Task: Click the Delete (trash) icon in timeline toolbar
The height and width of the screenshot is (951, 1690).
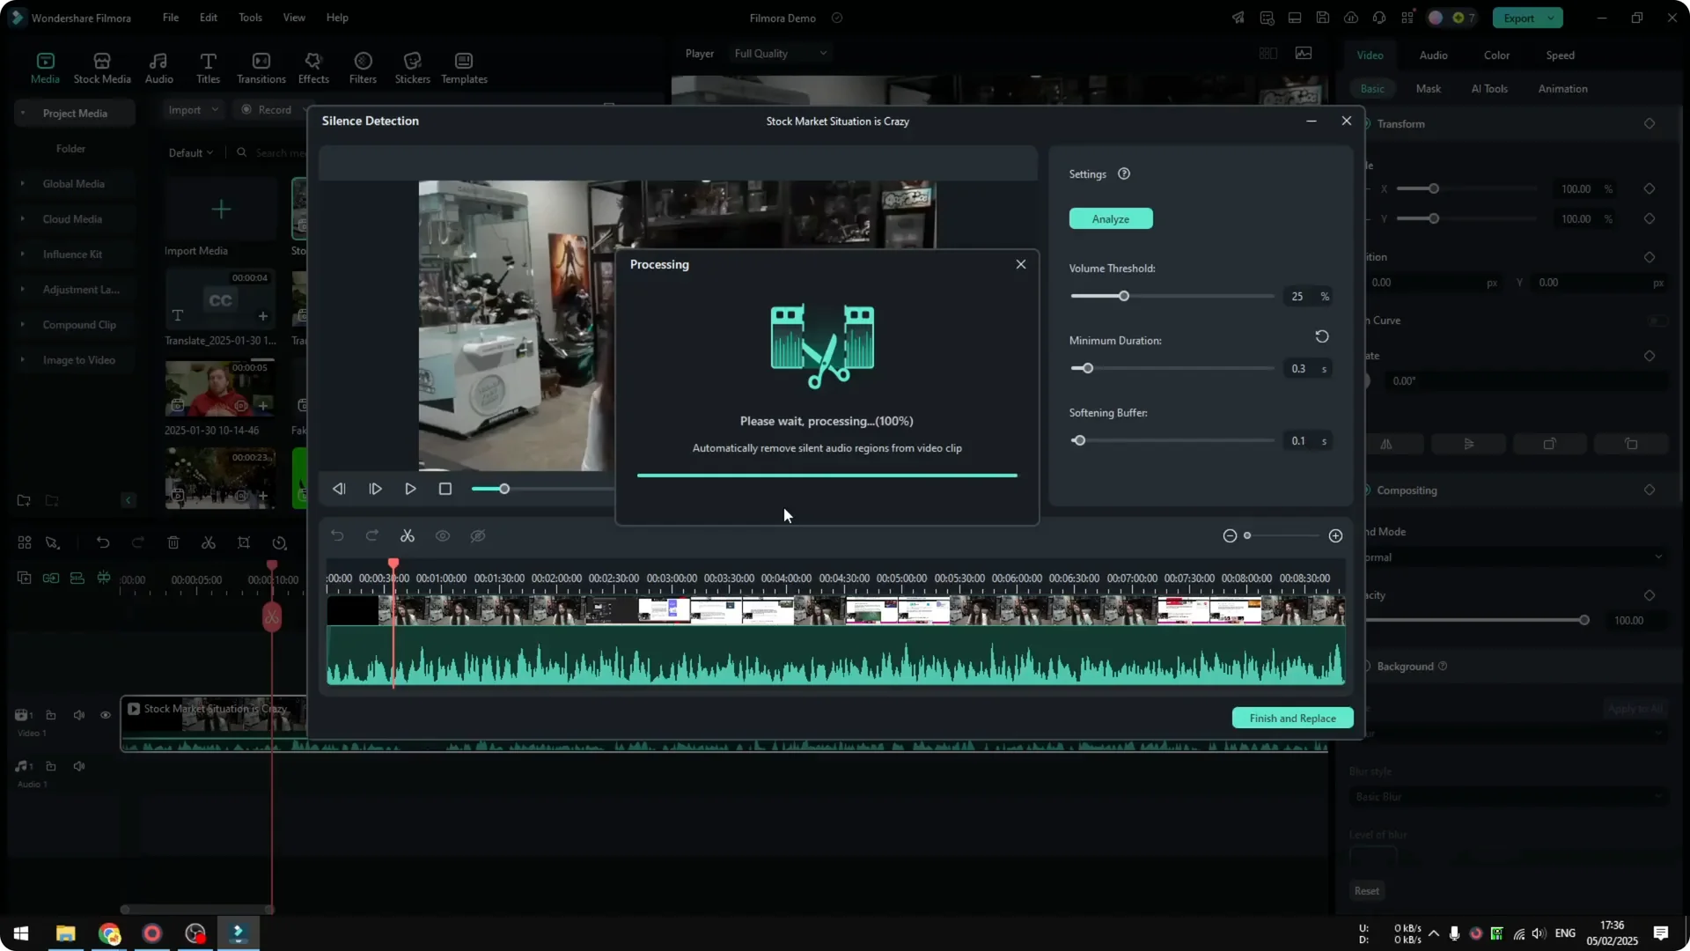Action: [173, 542]
